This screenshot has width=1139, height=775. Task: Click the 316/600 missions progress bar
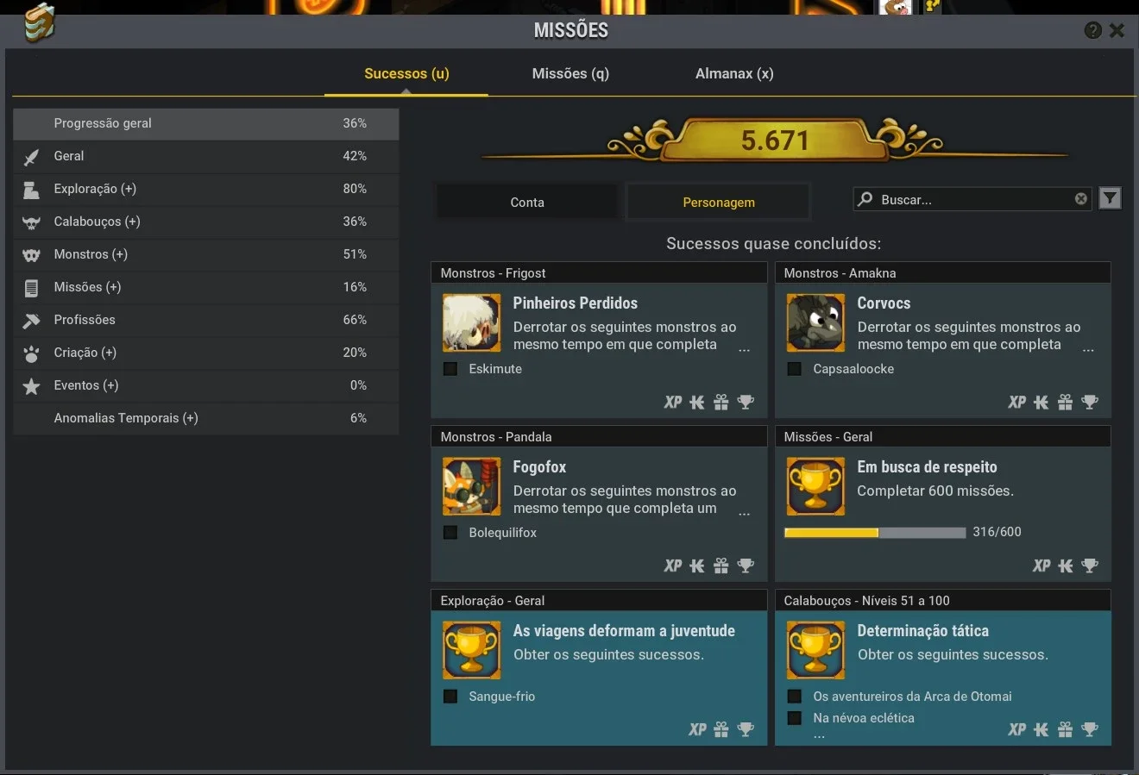(875, 533)
